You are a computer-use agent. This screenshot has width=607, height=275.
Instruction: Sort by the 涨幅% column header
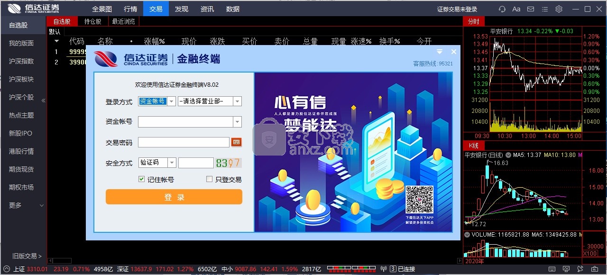click(x=154, y=41)
